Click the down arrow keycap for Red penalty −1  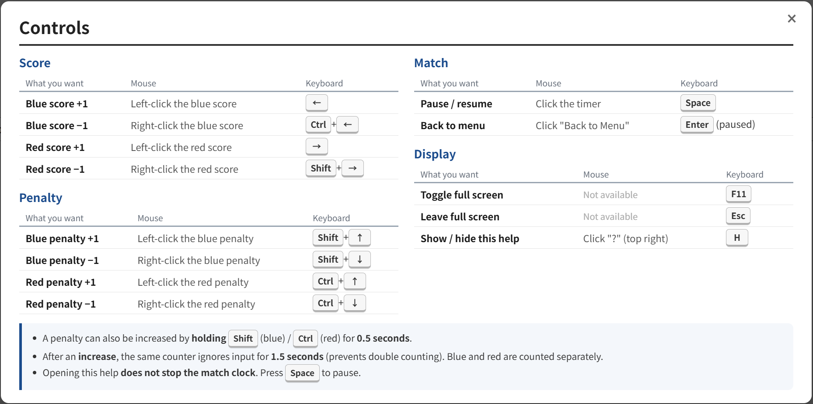coord(355,303)
